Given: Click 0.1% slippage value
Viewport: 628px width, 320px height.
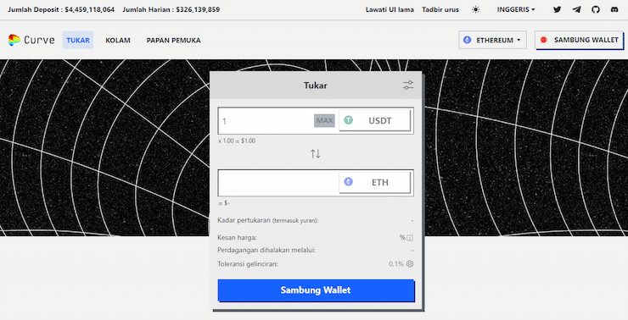Looking at the screenshot, I should coord(396,263).
